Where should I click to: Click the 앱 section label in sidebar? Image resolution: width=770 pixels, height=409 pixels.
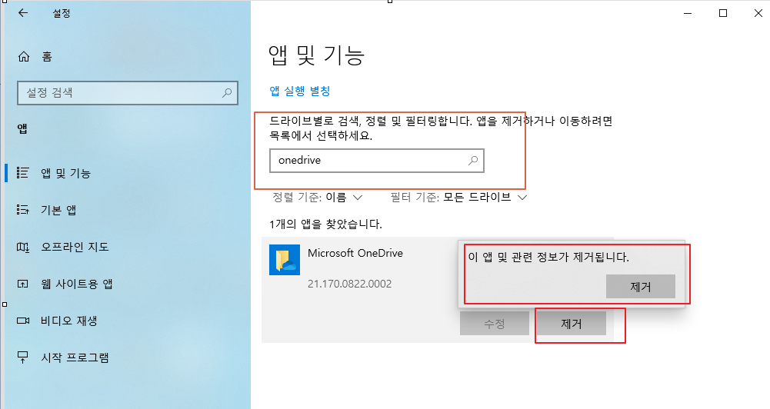(22, 128)
